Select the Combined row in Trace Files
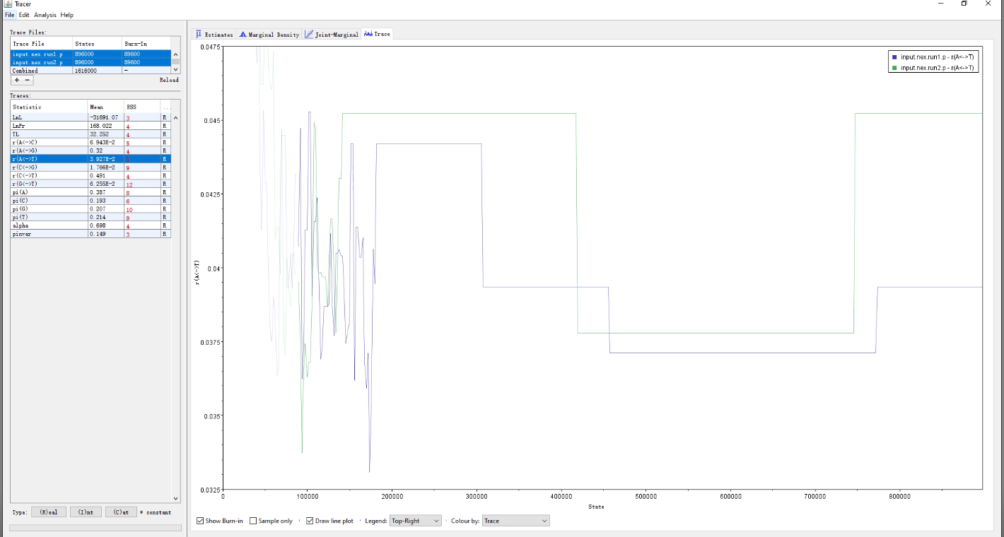 tap(42, 70)
